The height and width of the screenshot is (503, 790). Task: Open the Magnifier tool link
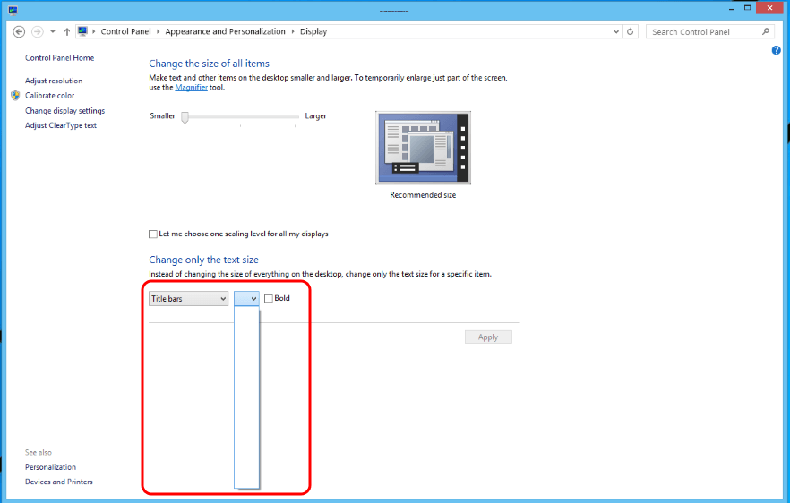tap(191, 88)
